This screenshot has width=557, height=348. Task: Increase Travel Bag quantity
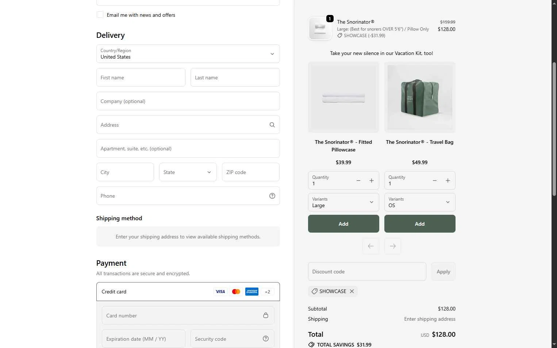tap(448, 181)
